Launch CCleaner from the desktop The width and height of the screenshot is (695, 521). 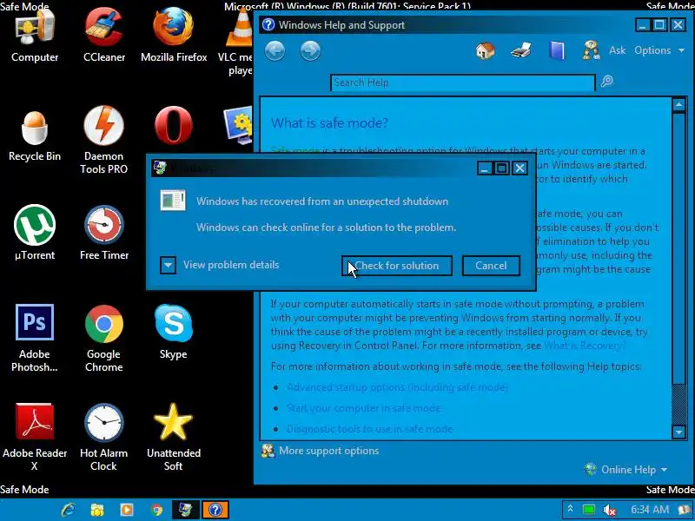point(104,36)
